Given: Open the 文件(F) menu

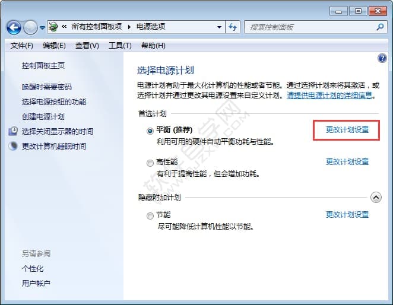Looking at the screenshot, I should coord(22,46).
